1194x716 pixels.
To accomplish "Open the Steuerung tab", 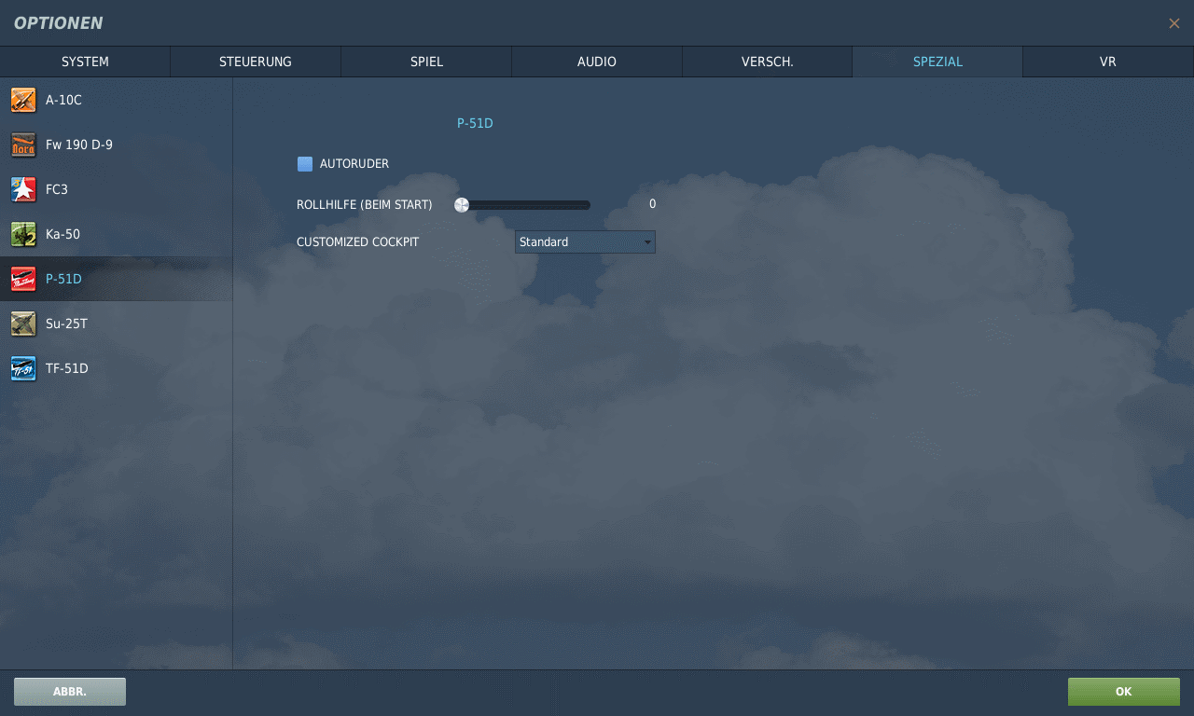I will (255, 62).
